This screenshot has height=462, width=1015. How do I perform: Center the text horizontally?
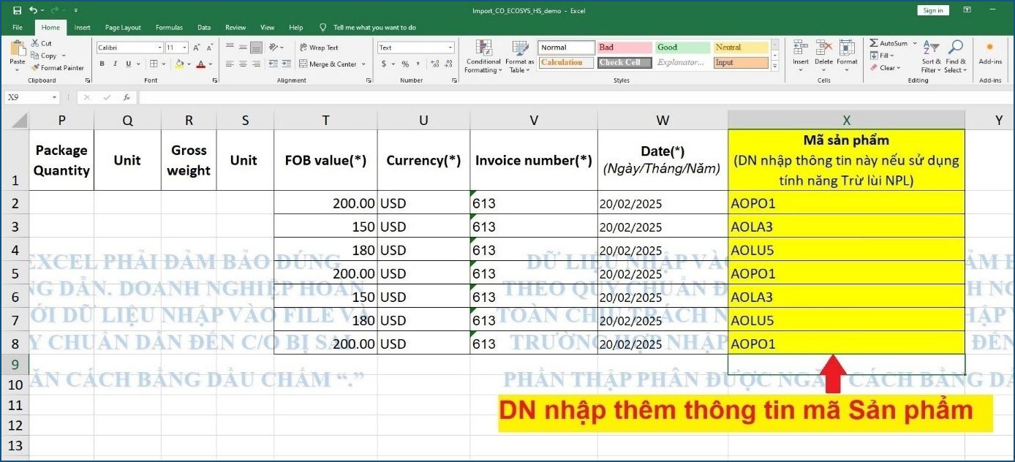[x=243, y=64]
